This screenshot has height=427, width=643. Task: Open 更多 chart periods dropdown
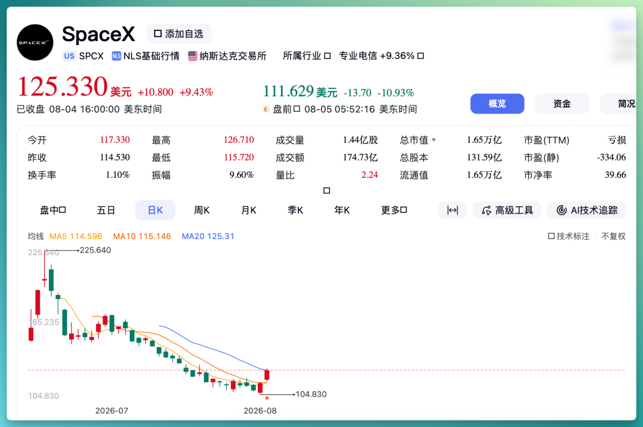pyautogui.click(x=394, y=210)
